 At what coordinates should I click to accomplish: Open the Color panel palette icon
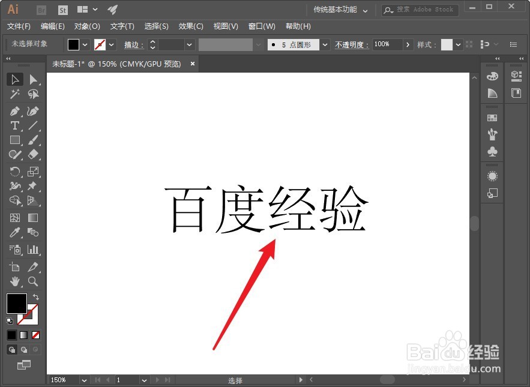[492, 76]
